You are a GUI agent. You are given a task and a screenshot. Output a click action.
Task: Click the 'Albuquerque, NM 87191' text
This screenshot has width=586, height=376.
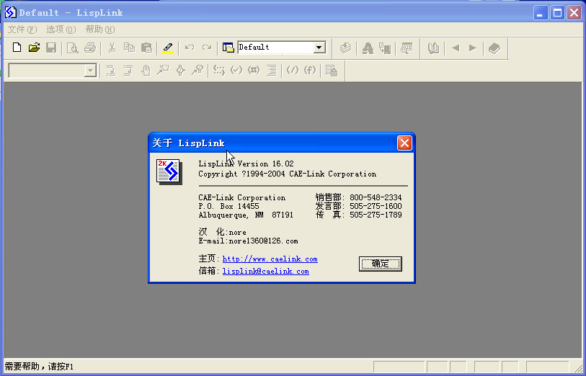[x=246, y=215]
